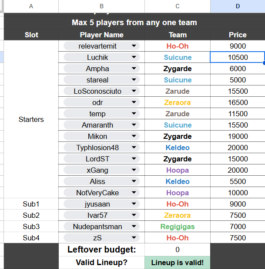Open the zS player dropdown in Sub4
This screenshot has height=269, width=265.
[x=134, y=238]
